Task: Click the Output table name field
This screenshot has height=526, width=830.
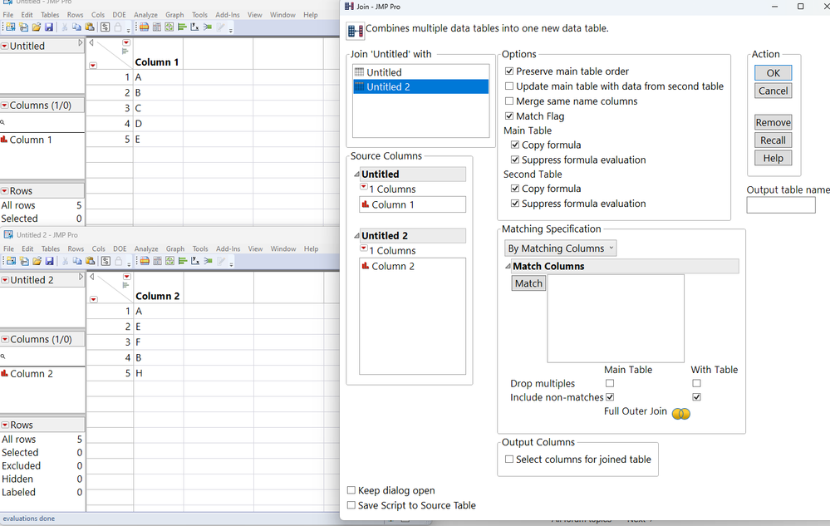Action: [x=781, y=205]
